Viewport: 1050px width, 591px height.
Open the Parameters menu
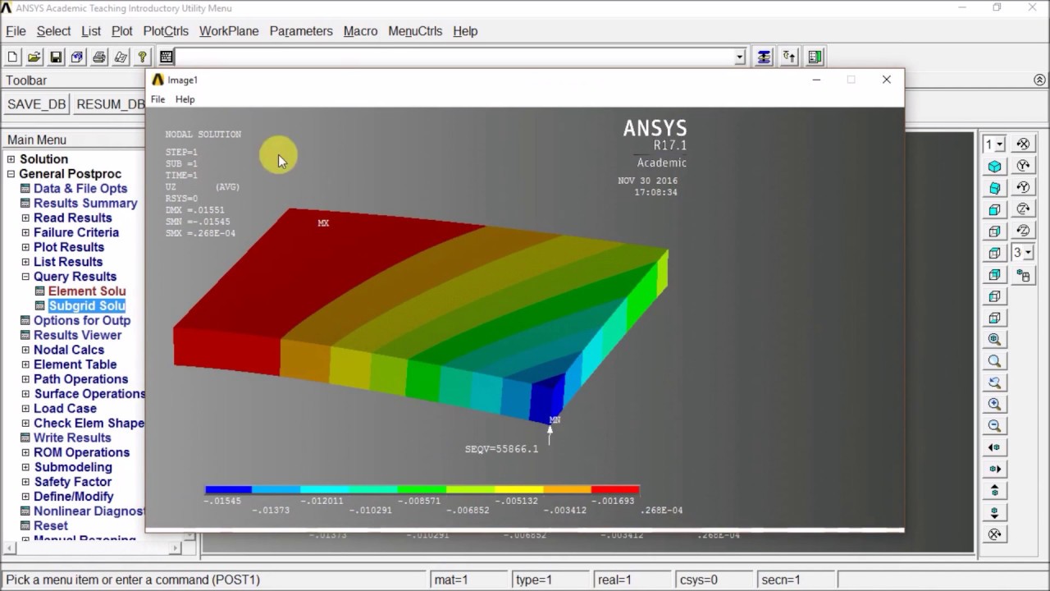(301, 31)
